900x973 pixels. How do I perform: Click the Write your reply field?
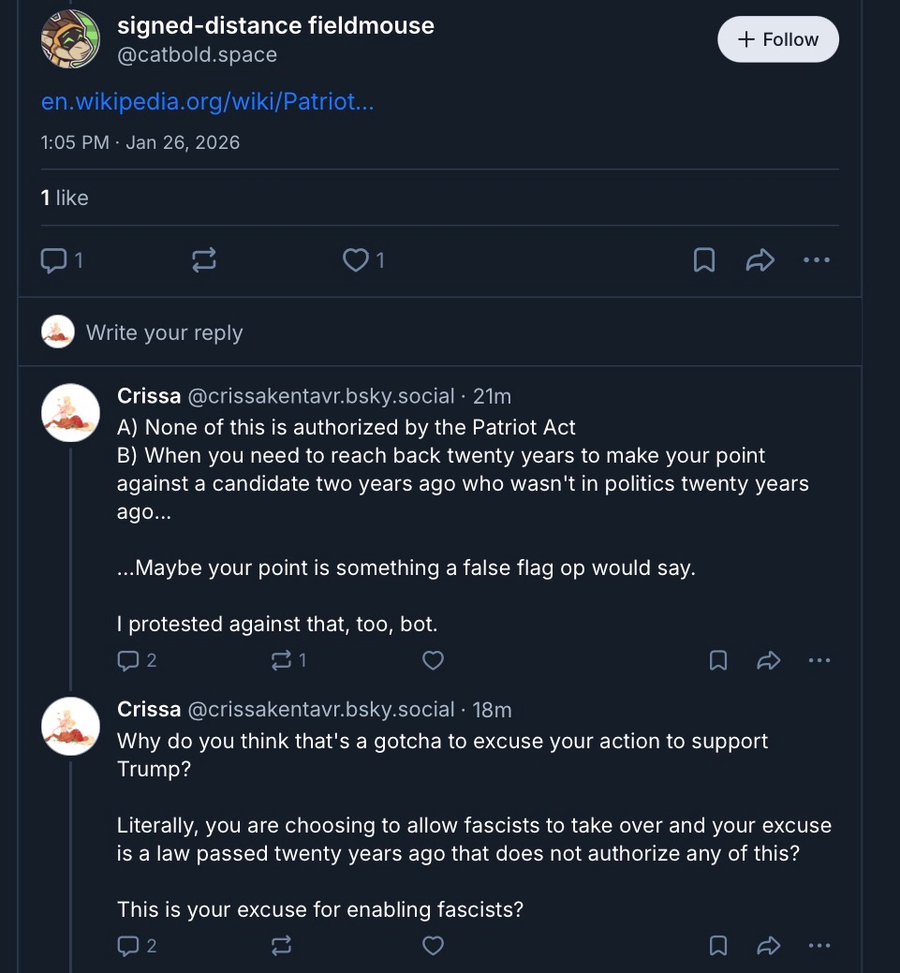pos(164,332)
